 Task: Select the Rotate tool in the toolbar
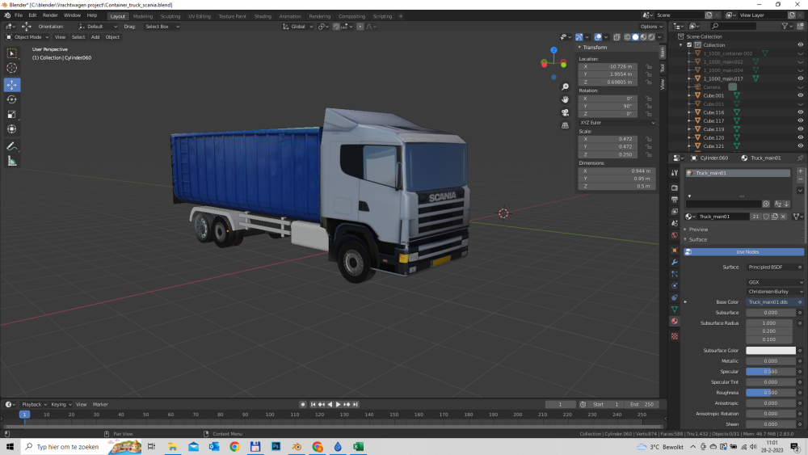(12, 99)
